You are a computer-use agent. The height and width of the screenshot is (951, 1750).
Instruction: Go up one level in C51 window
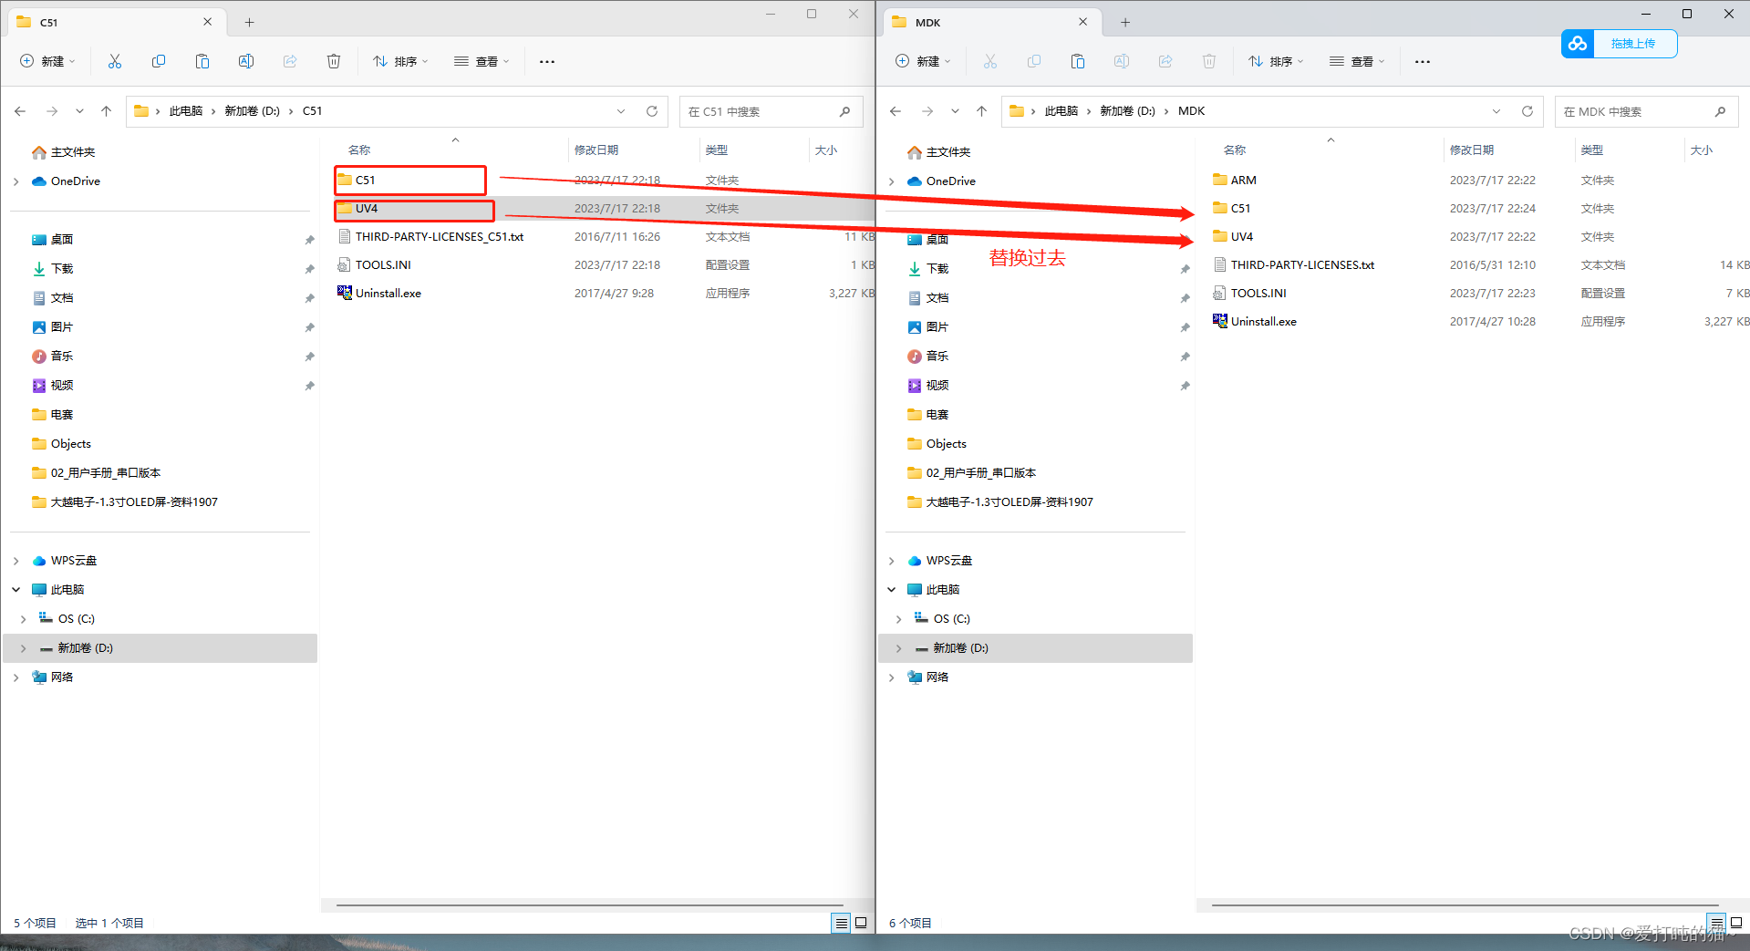[106, 111]
